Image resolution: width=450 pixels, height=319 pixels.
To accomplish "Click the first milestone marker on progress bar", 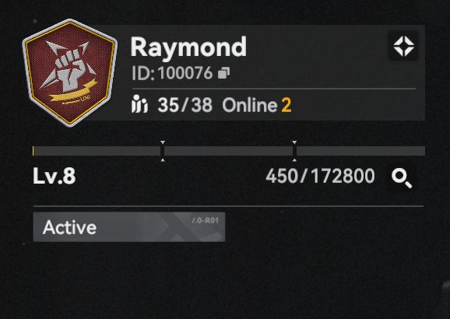I will pyautogui.click(x=163, y=151).
